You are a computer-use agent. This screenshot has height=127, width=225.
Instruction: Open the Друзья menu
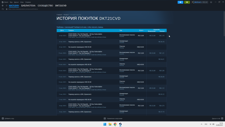click(16, 2)
